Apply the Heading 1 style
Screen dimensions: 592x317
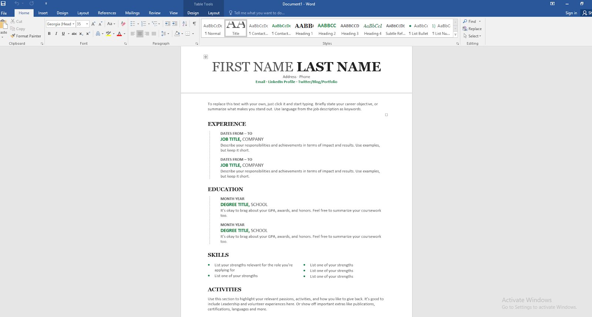click(304, 29)
